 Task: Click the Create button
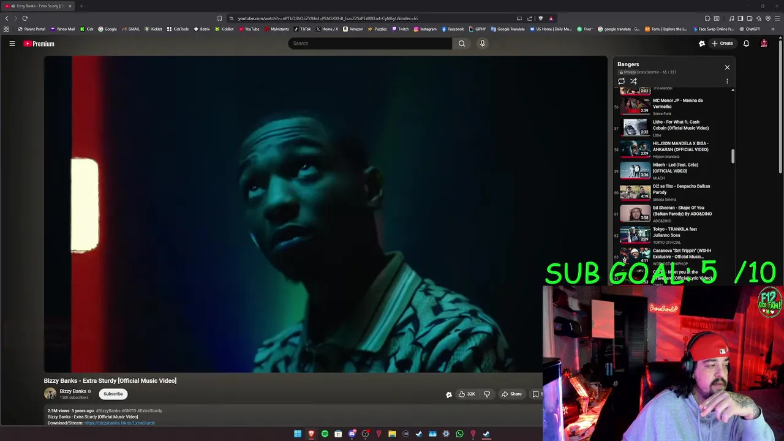click(x=722, y=43)
